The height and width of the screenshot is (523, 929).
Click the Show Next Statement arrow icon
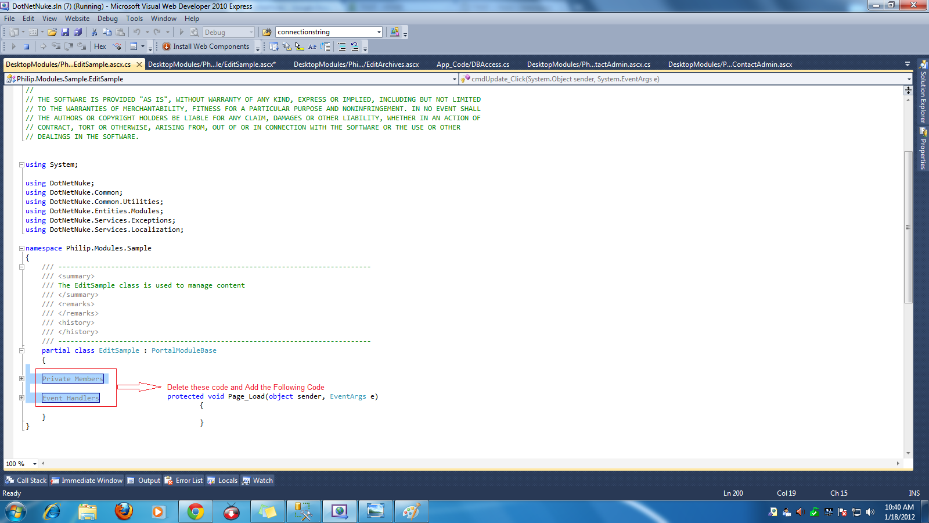pos(43,46)
